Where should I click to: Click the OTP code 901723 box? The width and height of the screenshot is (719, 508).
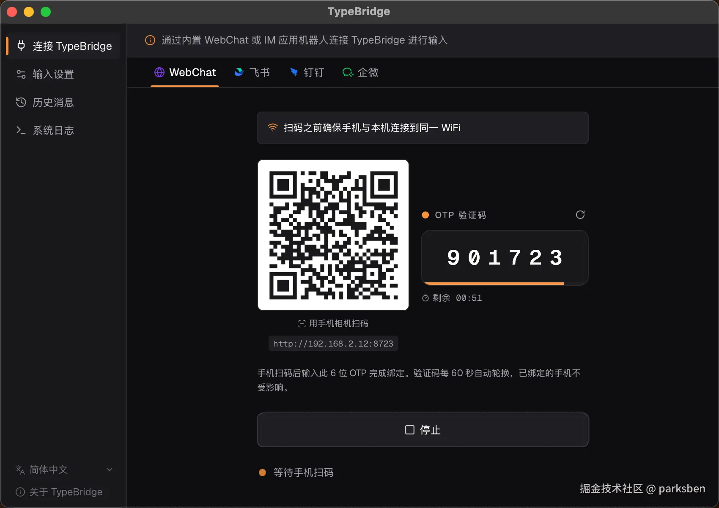point(505,257)
